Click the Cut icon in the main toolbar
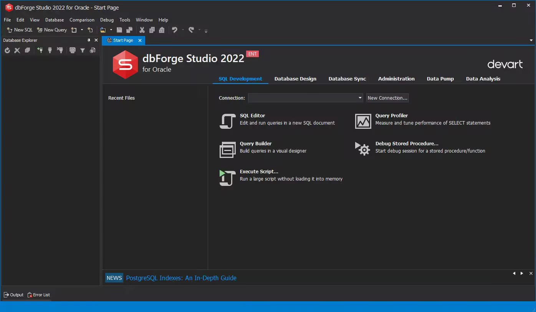The height and width of the screenshot is (312, 536). 142,30
